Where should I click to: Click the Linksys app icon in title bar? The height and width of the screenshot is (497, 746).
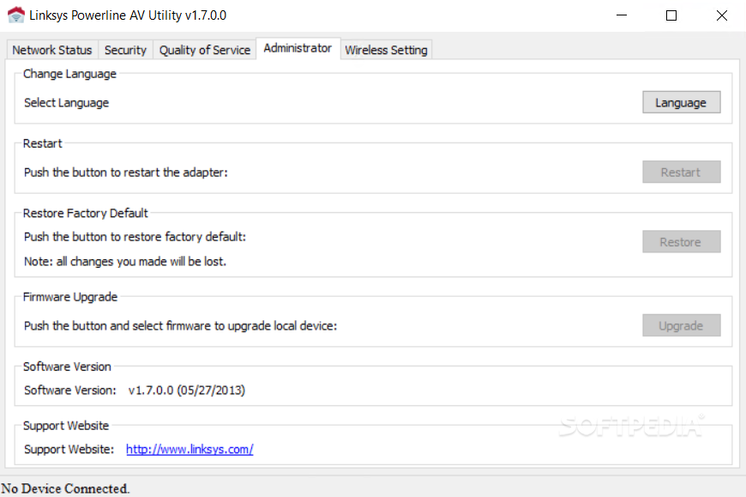click(15, 15)
